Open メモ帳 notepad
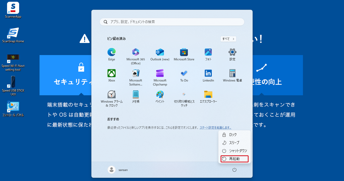 [136, 97]
